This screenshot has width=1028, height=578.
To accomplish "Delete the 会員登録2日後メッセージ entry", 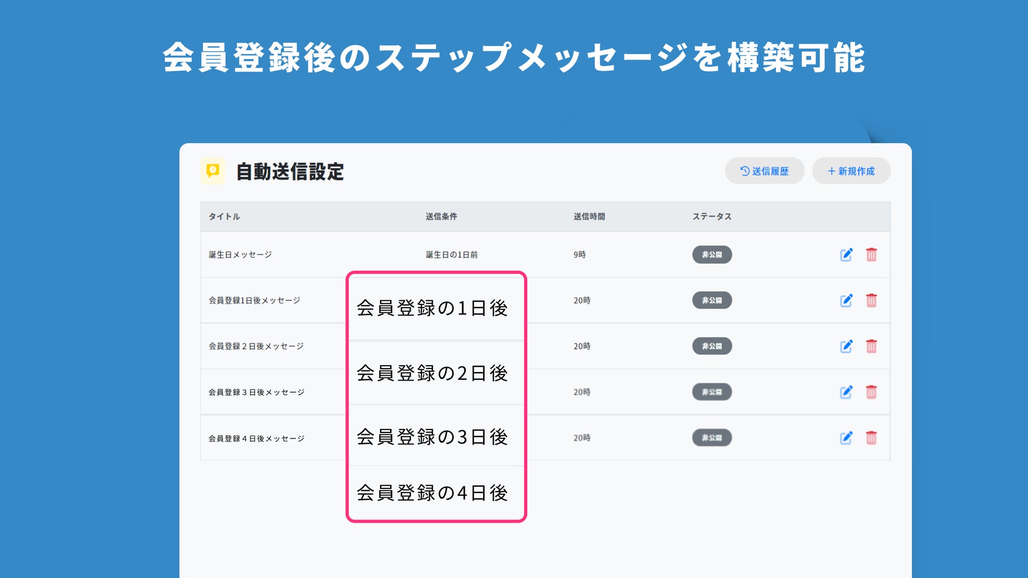I will point(871,346).
